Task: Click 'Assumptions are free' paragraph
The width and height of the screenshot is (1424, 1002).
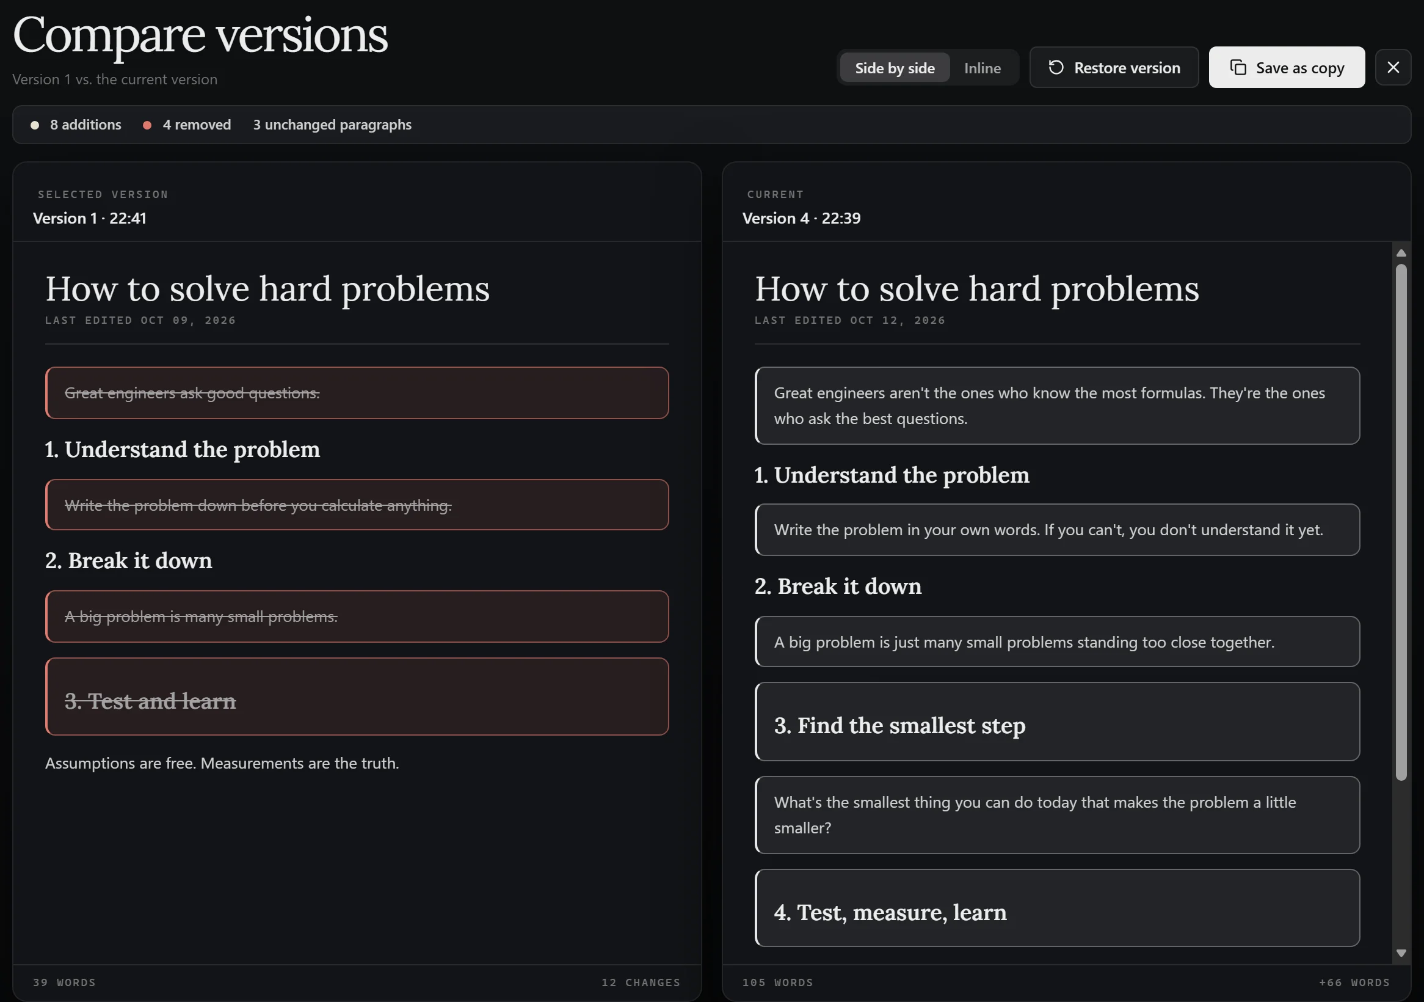Action: 222,763
